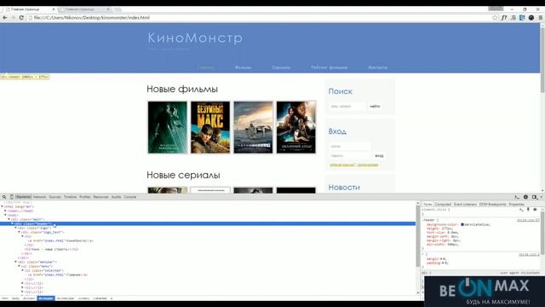Select the Properties sidebar tab
Image resolution: width=545 pixels, height=307 pixels.
pos(516,205)
